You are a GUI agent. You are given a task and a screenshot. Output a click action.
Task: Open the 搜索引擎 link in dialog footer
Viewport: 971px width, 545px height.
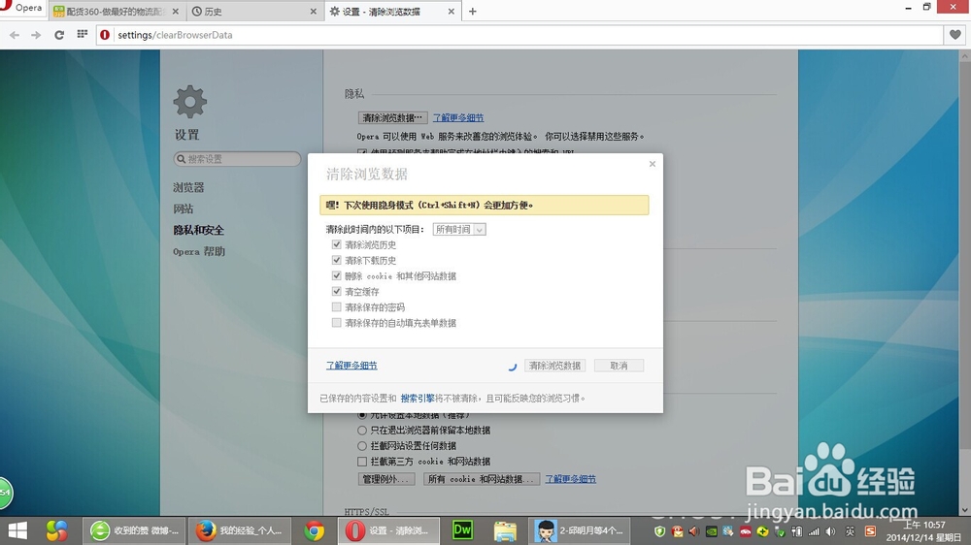(418, 399)
